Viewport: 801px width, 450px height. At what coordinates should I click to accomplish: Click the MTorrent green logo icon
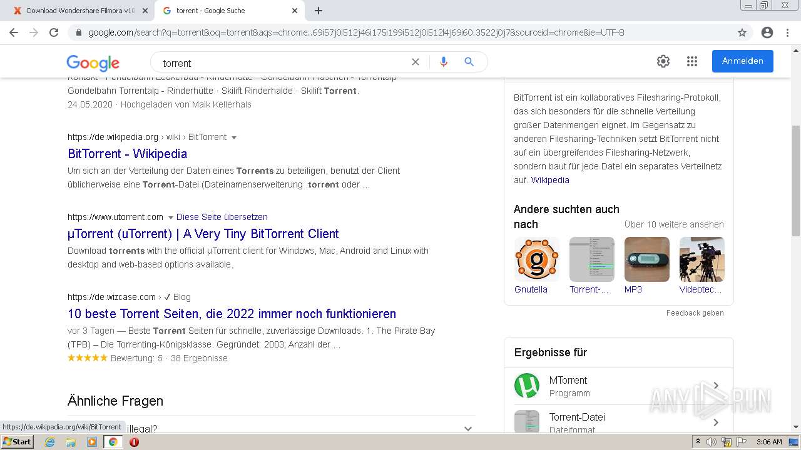[x=527, y=386]
